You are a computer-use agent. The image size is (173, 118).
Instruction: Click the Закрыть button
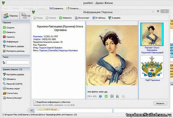pyautogui.click(x=160, y=103)
